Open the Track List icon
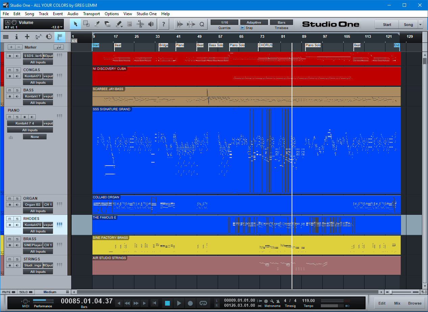Image resolution: width=428 pixels, height=312 pixels. (6, 37)
